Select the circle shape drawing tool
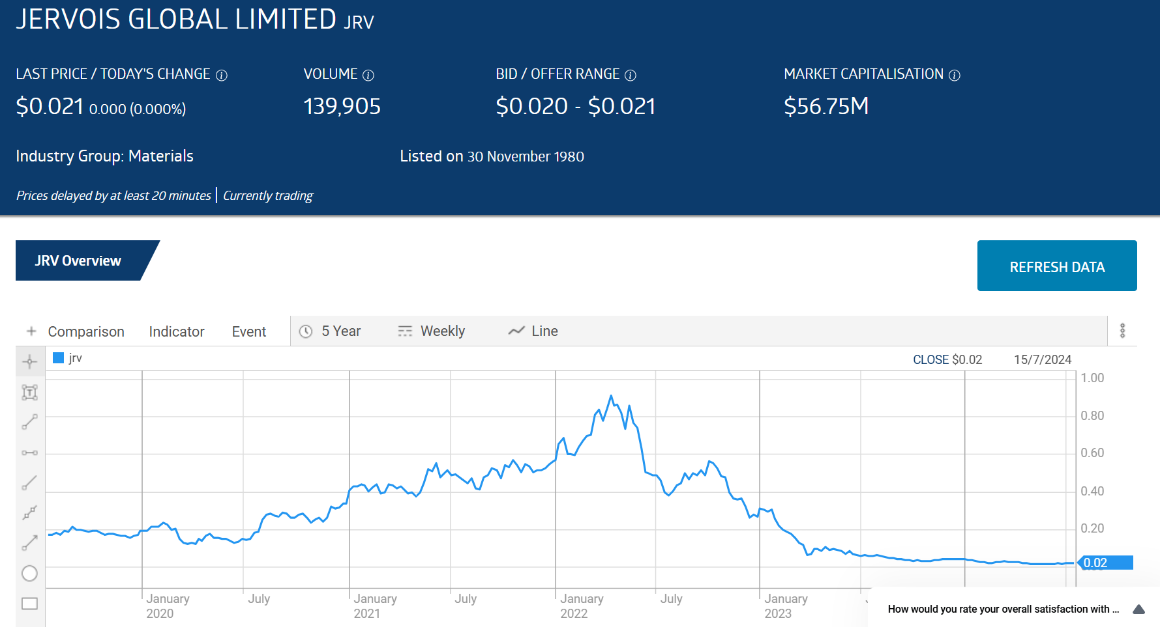Viewport: 1160px width, 627px height. pos(29,573)
